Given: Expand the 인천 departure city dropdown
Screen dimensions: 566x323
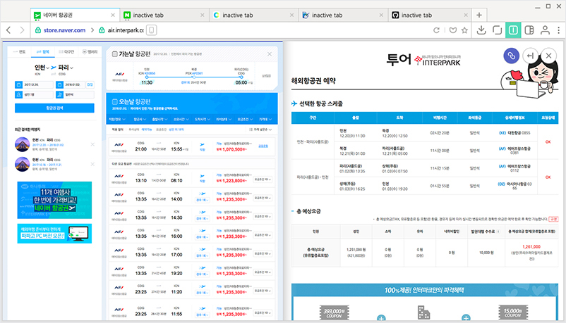Looking at the screenshot, I should point(42,68).
